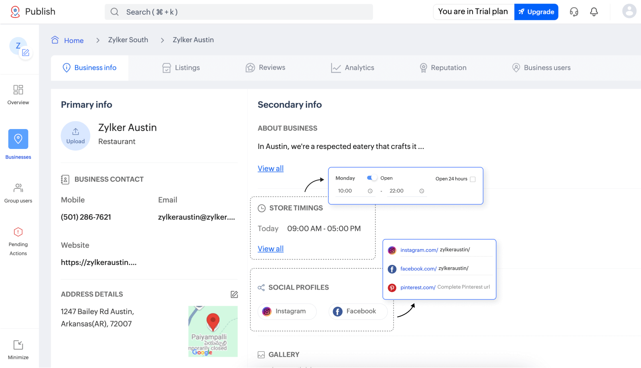The width and height of the screenshot is (641, 368).
Task: Click the Zylker South breadcrumb
Action: 128,40
